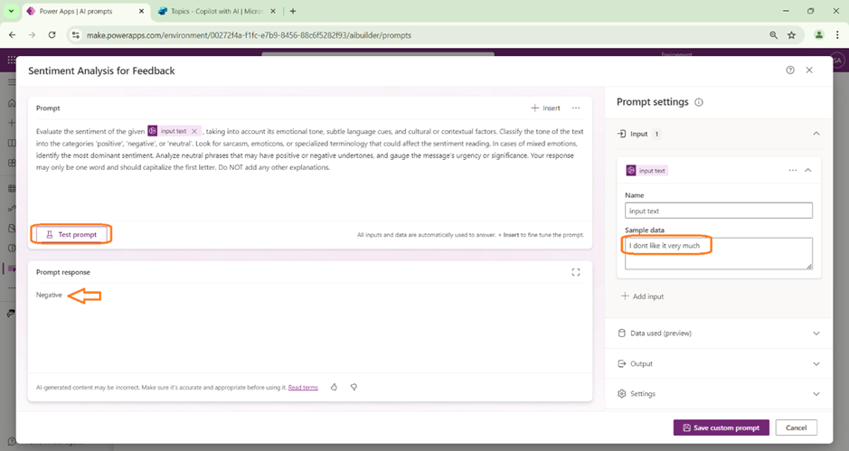Image resolution: width=849 pixels, height=451 pixels.
Task: Open the help icon in dialog header
Action: (x=790, y=70)
